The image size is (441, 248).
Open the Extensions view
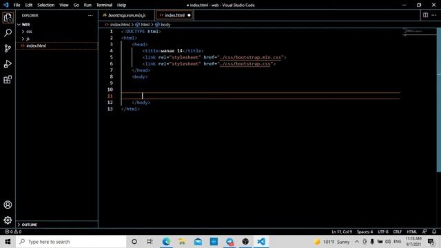pyautogui.click(x=8, y=80)
